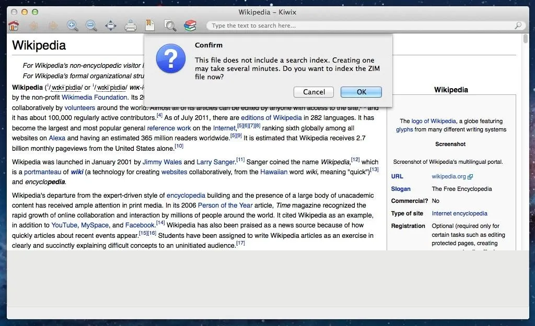The image size is (535, 326).
Task: Click the 'Screenshot' infobox heading
Action: [450, 144]
